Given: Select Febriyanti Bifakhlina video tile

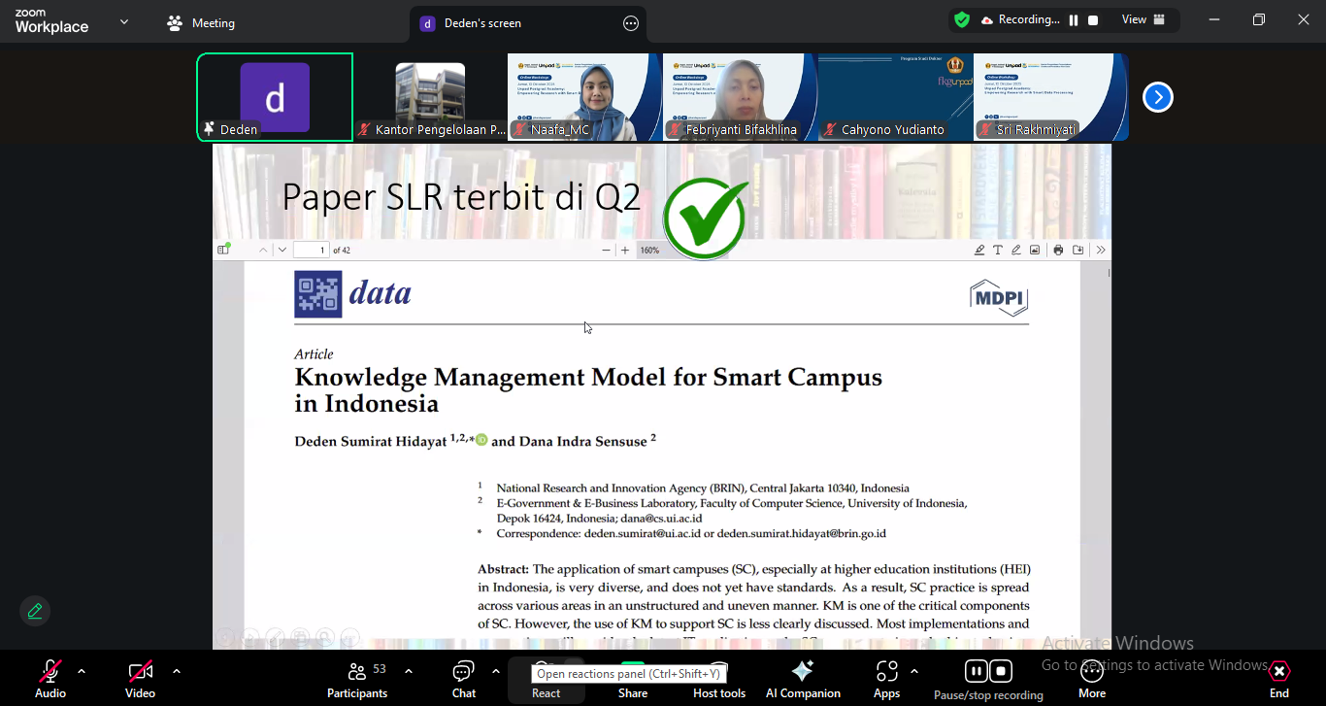Looking at the screenshot, I should click(740, 97).
